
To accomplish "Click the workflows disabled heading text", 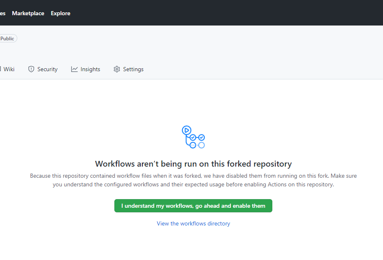I will [x=193, y=164].
